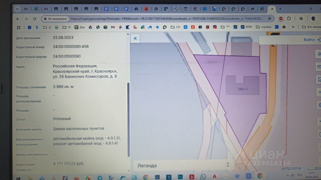Viewport: 321px width, 180px height.
Task: Select the nspd.gov.ru address bar URL
Action: click(x=167, y=19)
